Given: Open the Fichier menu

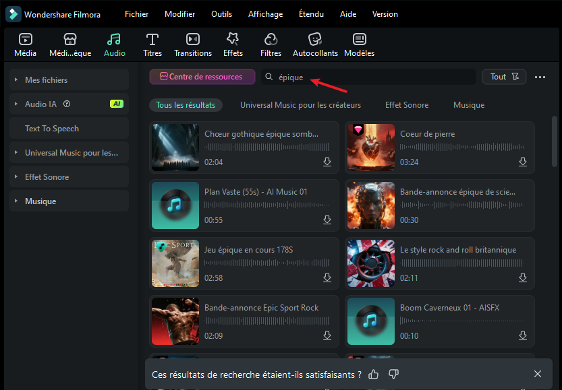Looking at the screenshot, I should point(136,14).
